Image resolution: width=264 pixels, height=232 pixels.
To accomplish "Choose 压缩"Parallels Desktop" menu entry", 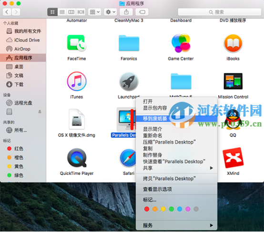I will [176, 142].
